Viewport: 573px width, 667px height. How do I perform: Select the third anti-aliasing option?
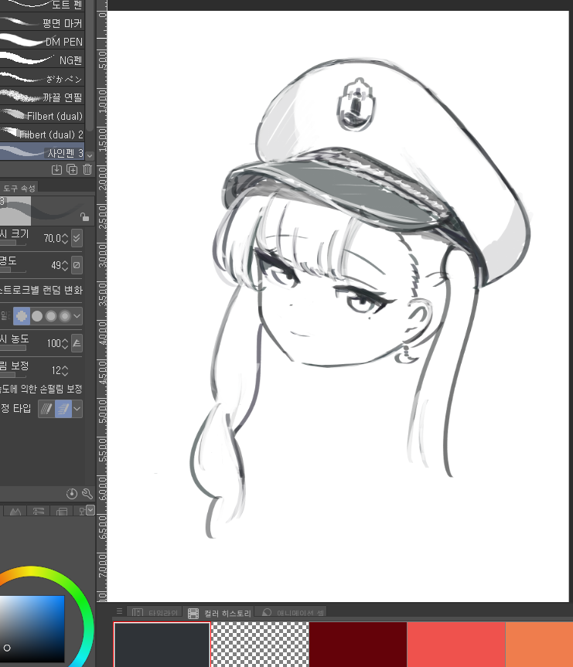tap(51, 316)
